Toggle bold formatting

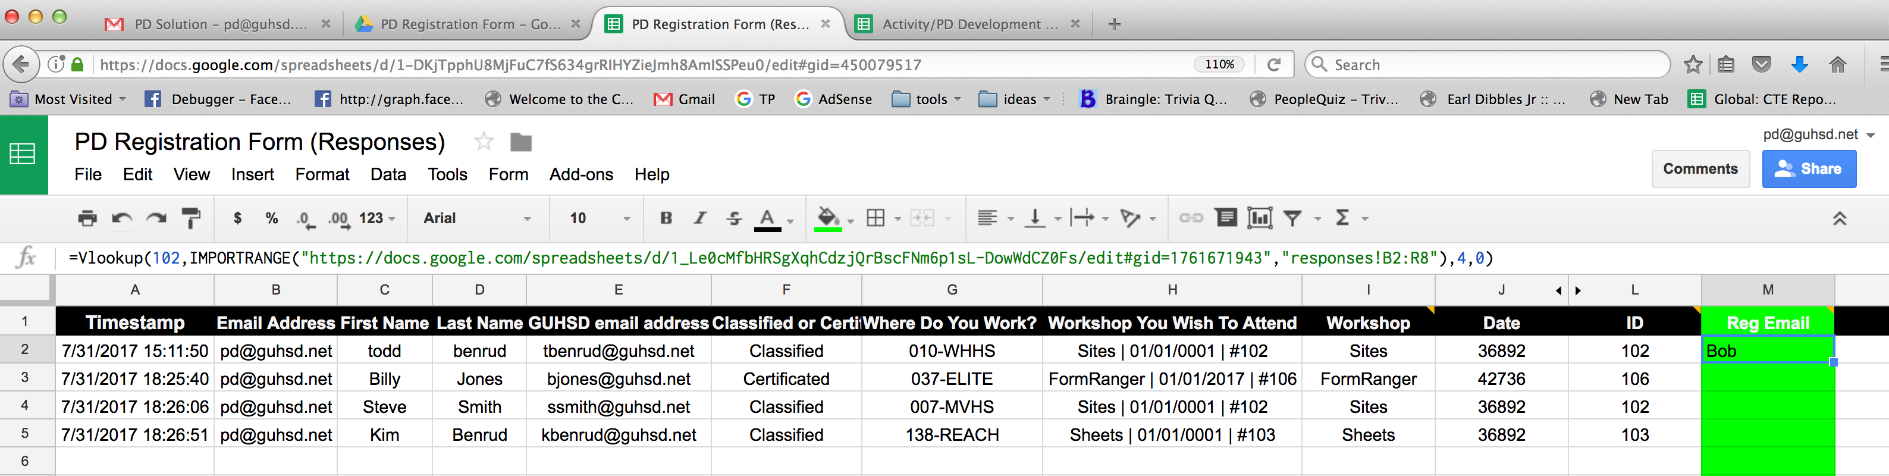click(666, 218)
